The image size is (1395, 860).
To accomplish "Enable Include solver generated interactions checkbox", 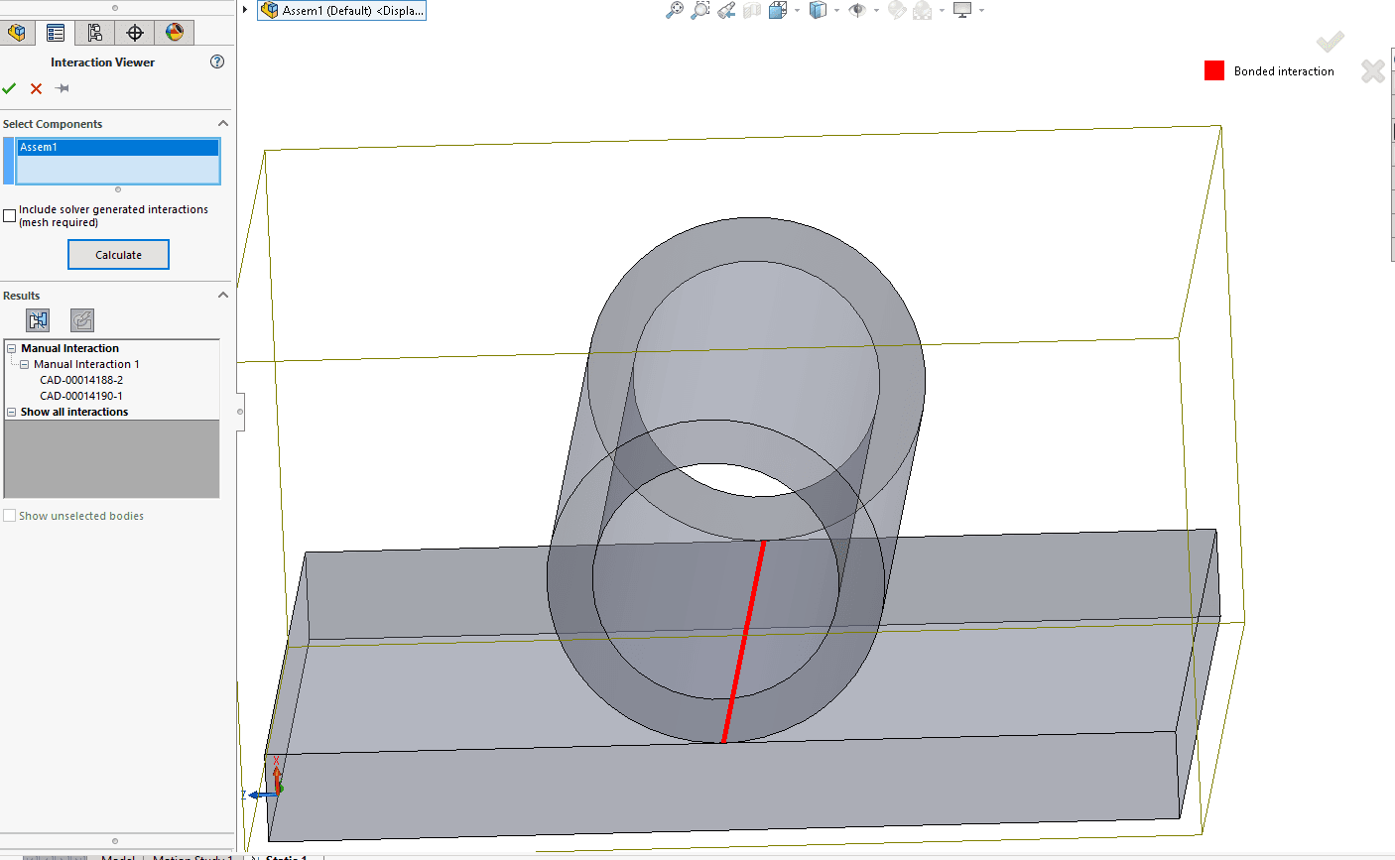I will (x=10, y=215).
